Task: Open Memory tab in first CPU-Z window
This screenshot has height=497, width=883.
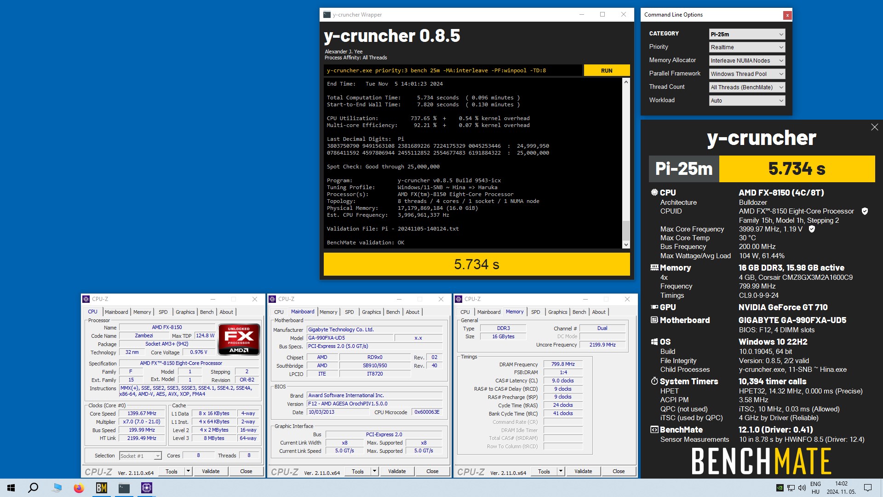Action: (142, 312)
